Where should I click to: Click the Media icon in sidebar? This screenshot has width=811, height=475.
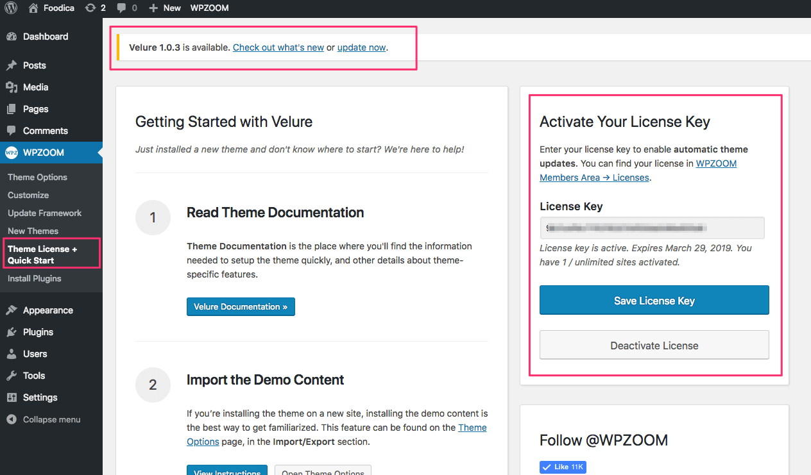coord(12,87)
